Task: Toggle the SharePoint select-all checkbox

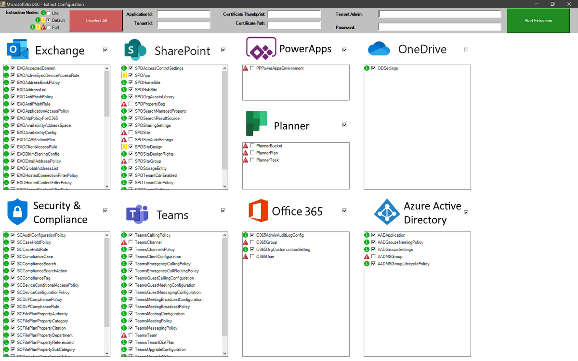Action: pos(223,50)
